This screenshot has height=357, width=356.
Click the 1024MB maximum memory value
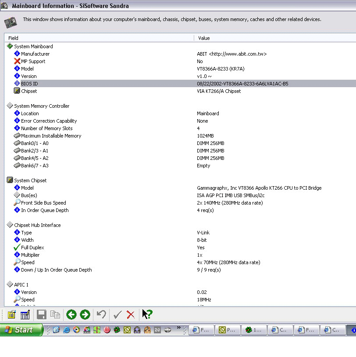point(205,136)
